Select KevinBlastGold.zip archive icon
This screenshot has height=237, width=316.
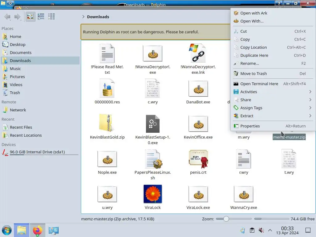(x=107, y=123)
